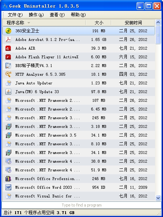The image size is (163, 217).
Task: Click the 360安全卫士 program icon
Action: [8, 31]
